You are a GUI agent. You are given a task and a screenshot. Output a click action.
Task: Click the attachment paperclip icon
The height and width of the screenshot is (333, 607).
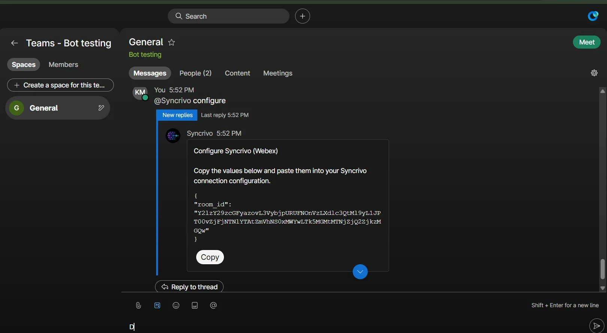139,305
